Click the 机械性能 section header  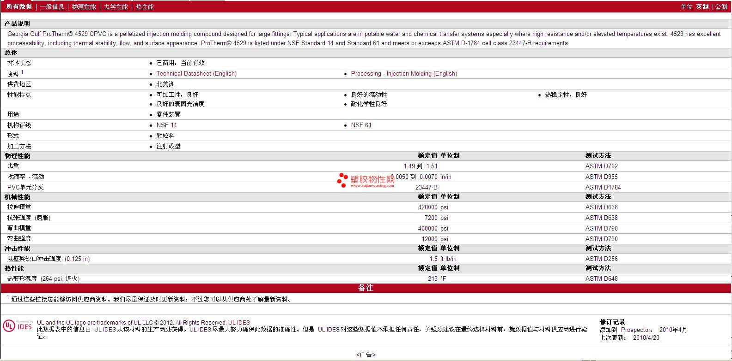point(17,197)
